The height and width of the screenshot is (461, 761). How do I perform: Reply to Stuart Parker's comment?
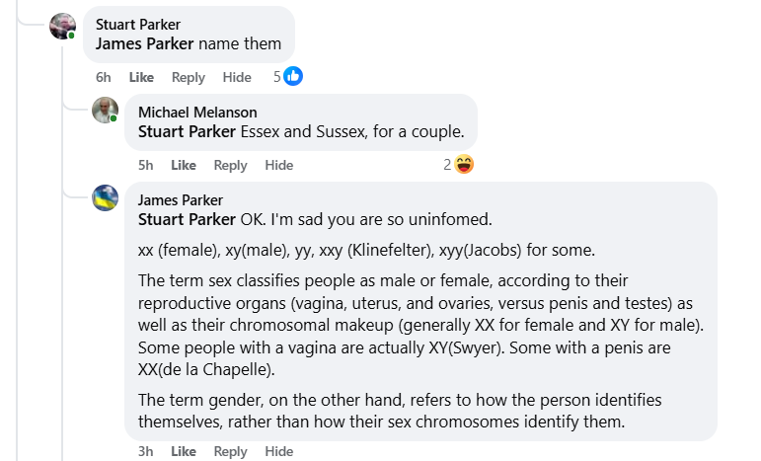[x=189, y=78]
